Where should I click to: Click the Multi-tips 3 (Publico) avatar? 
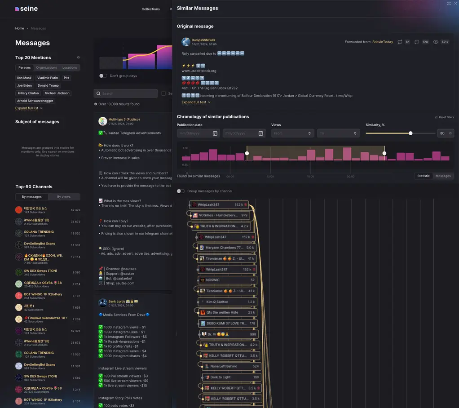point(103,121)
